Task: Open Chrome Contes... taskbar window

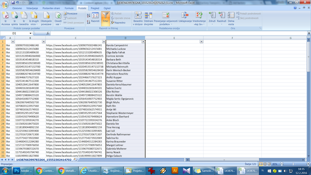Action: (x=45, y=171)
